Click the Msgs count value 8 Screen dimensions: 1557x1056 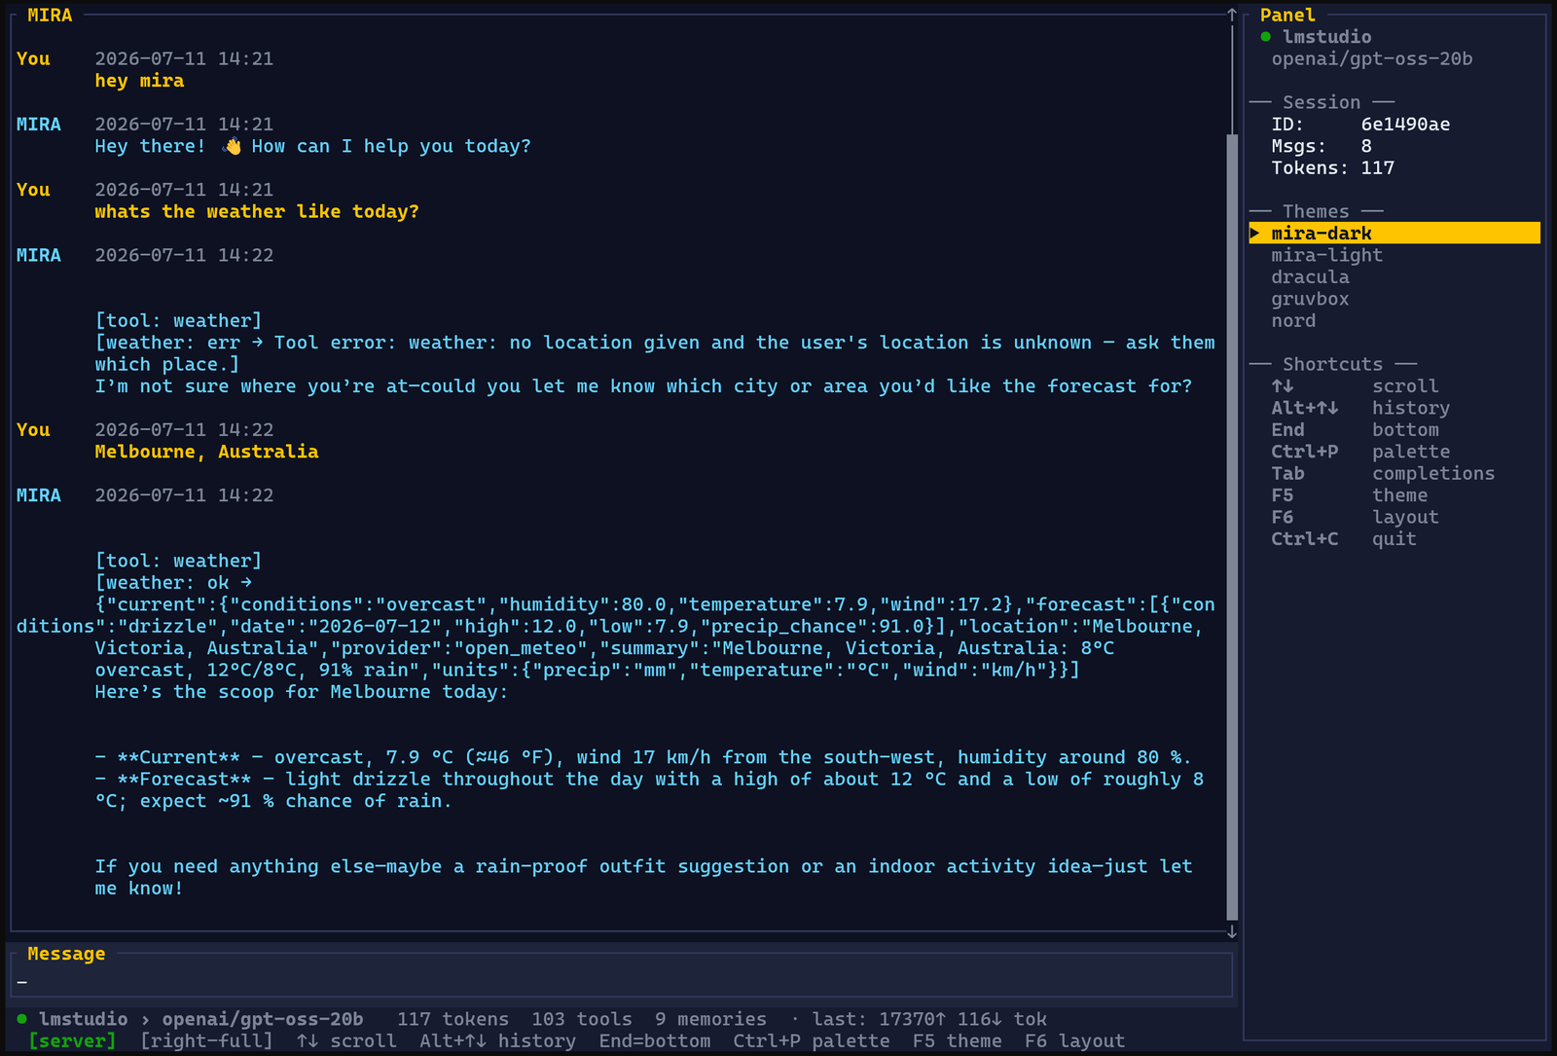[1366, 146]
